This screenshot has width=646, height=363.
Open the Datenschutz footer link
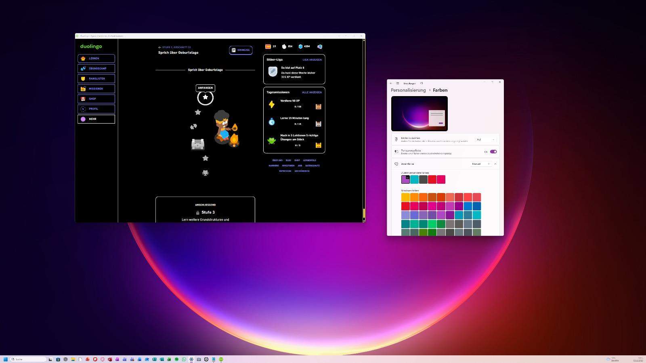pos(313,166)
